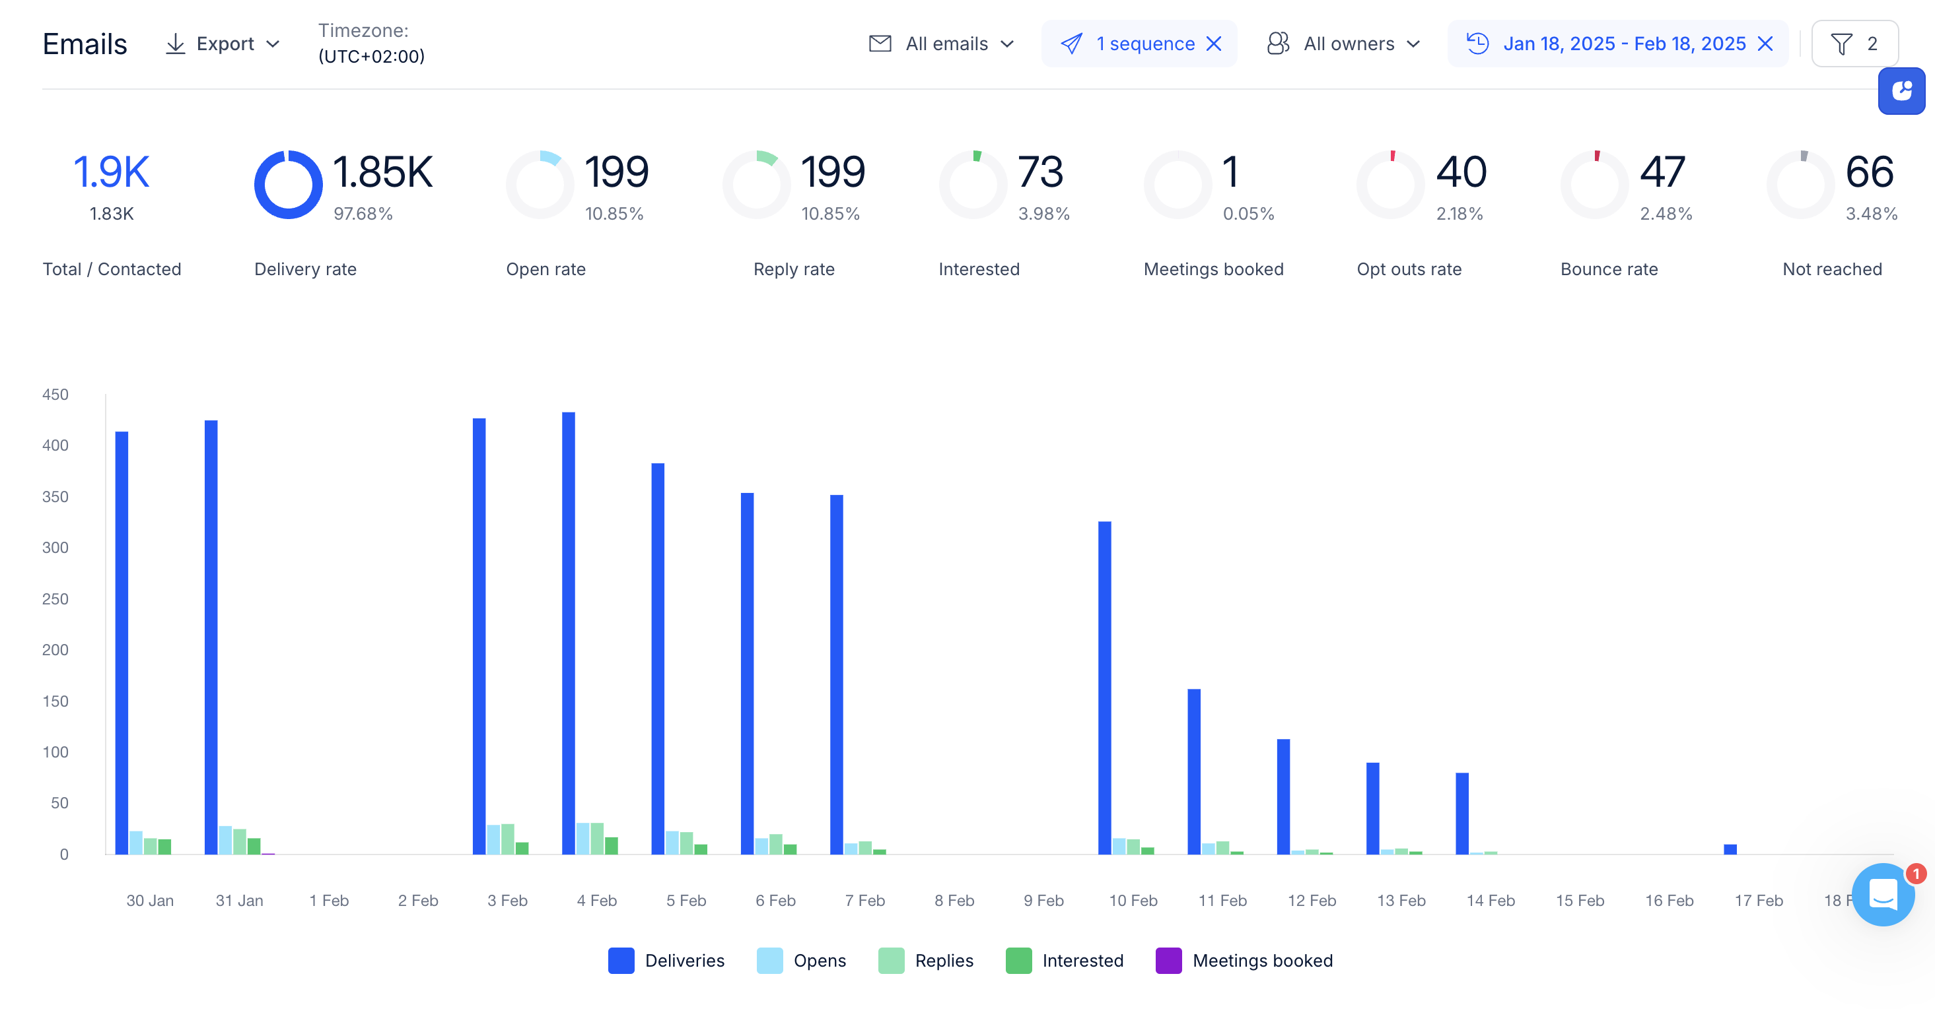This screenshot has width=1935, height=1032.
Task: Click the Deliveries legend label
Action: 684,961
